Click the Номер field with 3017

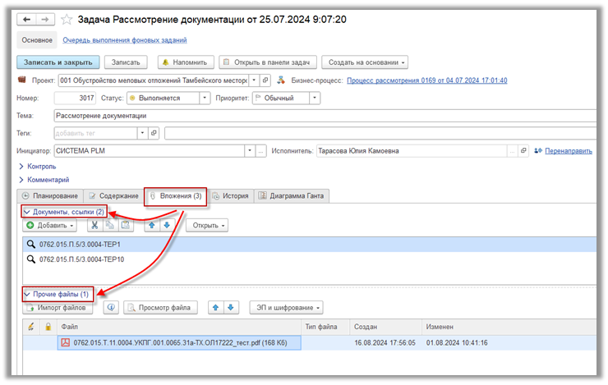[76, 98]
